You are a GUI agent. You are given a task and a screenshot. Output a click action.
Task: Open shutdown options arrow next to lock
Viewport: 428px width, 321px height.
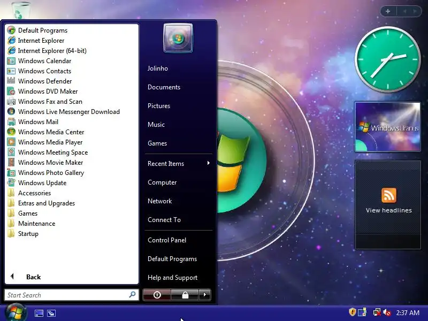point(205,295)
